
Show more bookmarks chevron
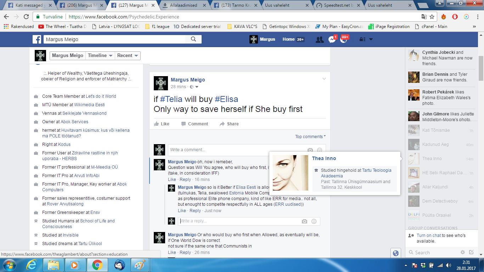[x=474, y=27]
